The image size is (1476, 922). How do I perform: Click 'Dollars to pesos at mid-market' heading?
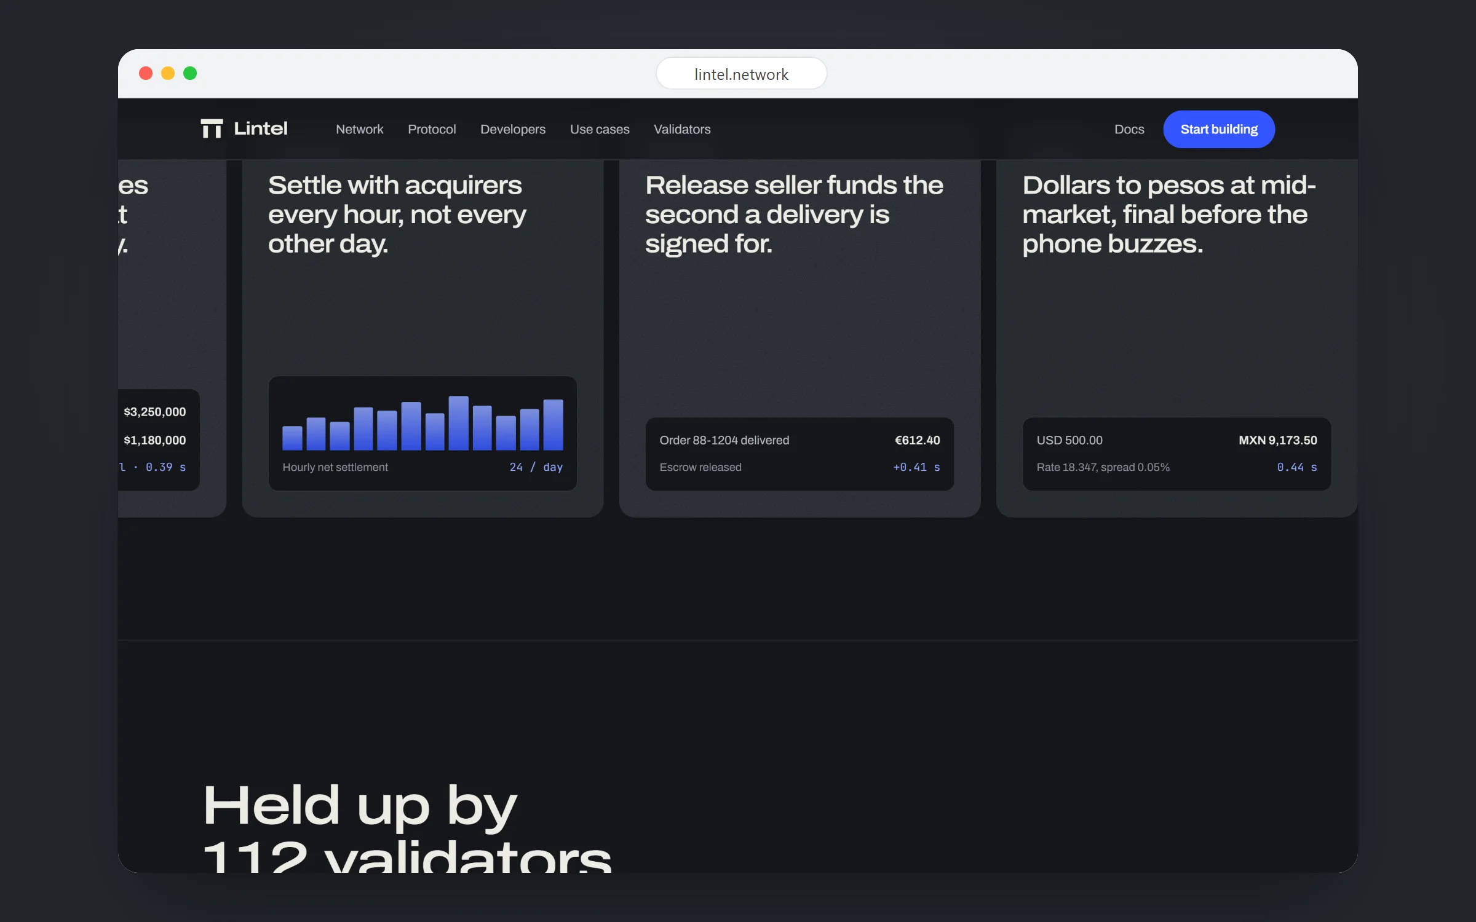(1169, 215)
